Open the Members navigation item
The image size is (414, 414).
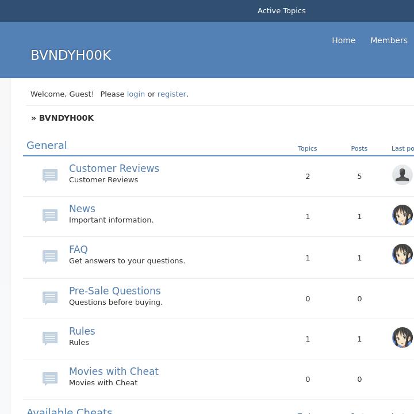click(x=389, y=40)
